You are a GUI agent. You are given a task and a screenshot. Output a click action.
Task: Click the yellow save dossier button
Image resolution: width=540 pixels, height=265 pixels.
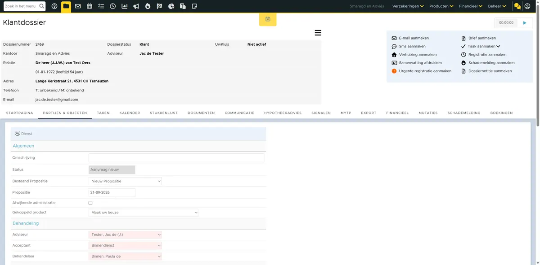(268, 19)
